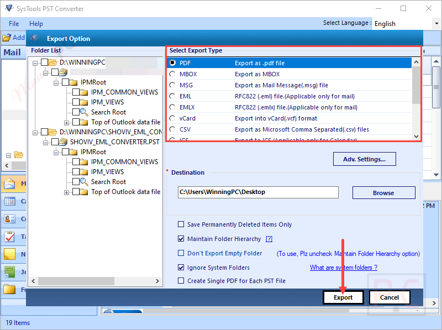442x330 pixels.
Task: Collapse D:\WINNINGPC\SHOVIV_EML_CON tree node
Action: [x=35, y=133]
